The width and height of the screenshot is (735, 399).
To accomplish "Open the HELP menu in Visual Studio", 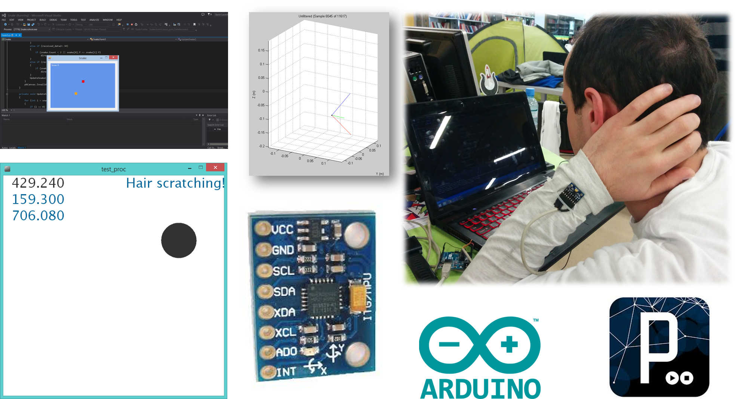I will 119,20.
